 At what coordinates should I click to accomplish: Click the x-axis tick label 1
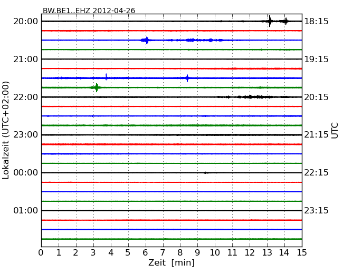pos(59,252)
